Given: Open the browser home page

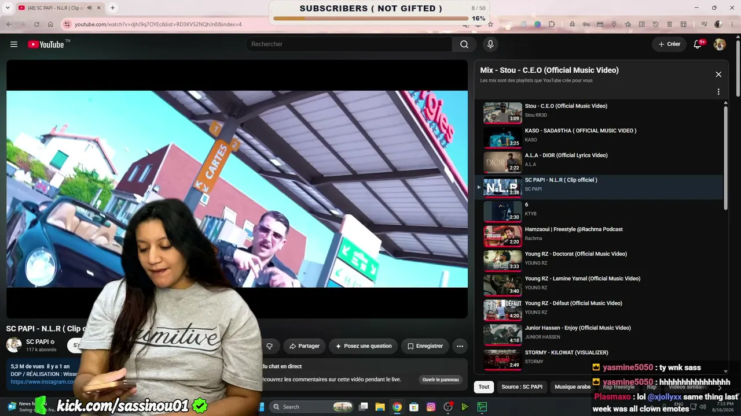Looking at the screenshot, I should click(x=50, y=24).
